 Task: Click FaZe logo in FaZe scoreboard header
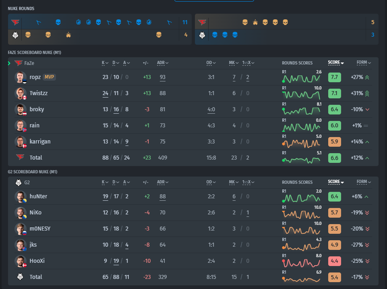18,63
